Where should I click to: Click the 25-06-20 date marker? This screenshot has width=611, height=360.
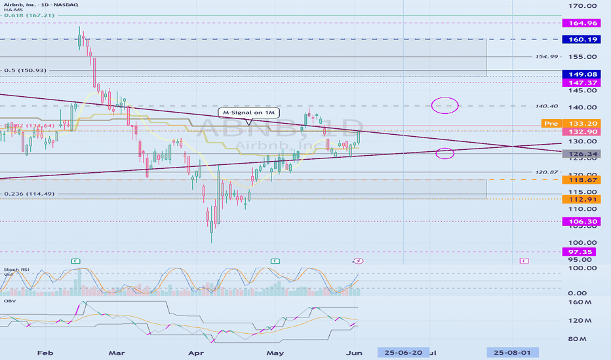[403, 353]
